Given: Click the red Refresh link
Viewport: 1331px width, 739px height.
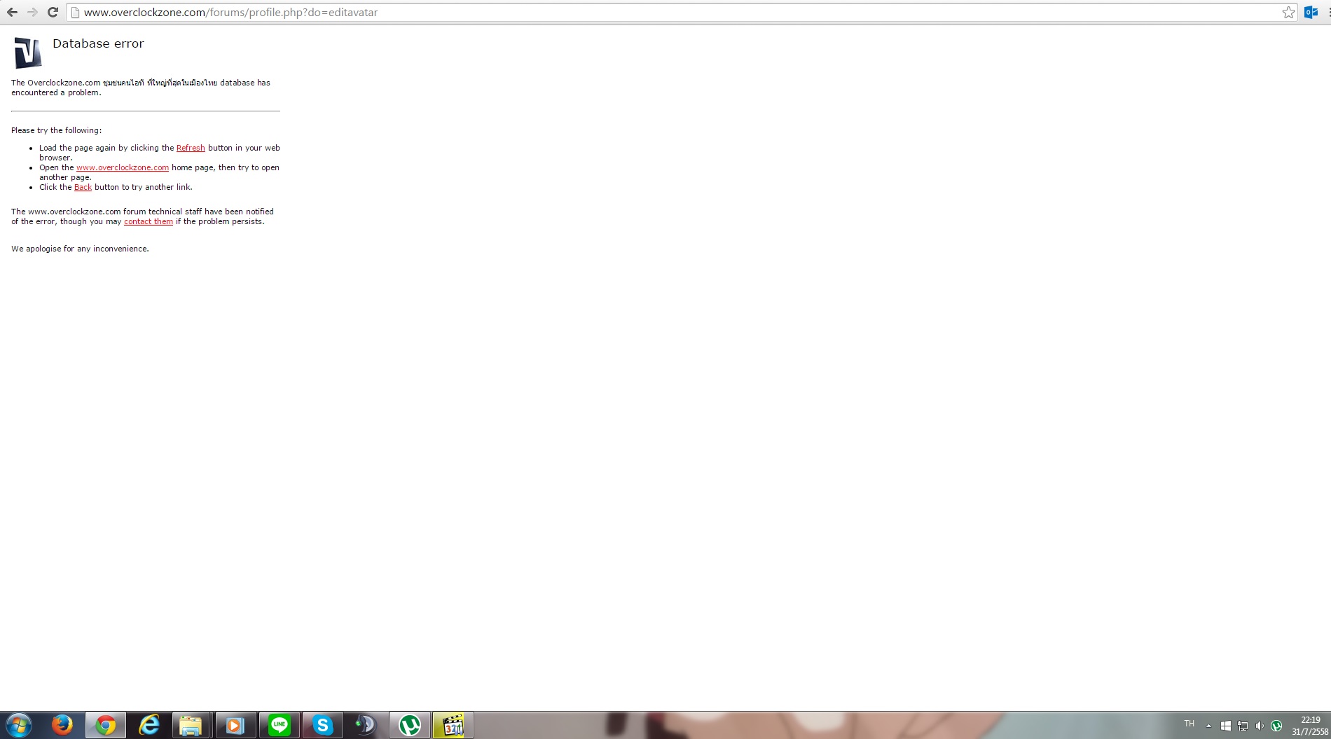Looking at the screenshot, I should tap(191, 148).
